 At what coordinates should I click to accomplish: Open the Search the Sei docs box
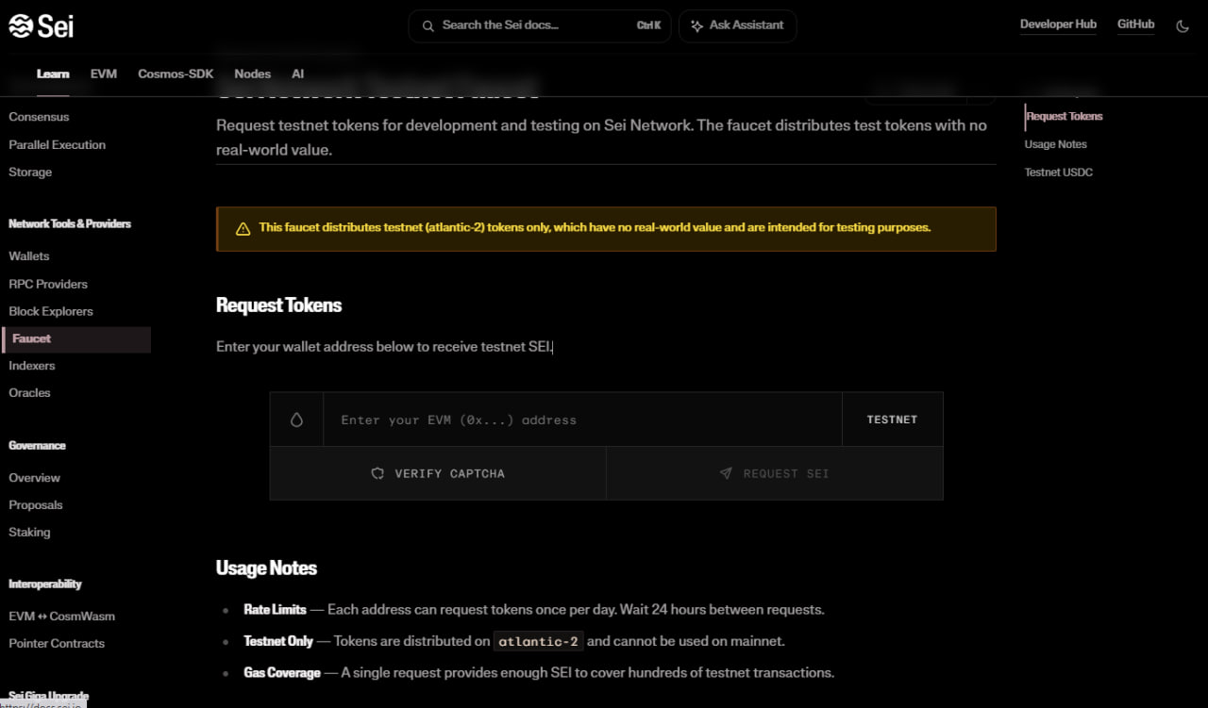(x=540, y=25)
